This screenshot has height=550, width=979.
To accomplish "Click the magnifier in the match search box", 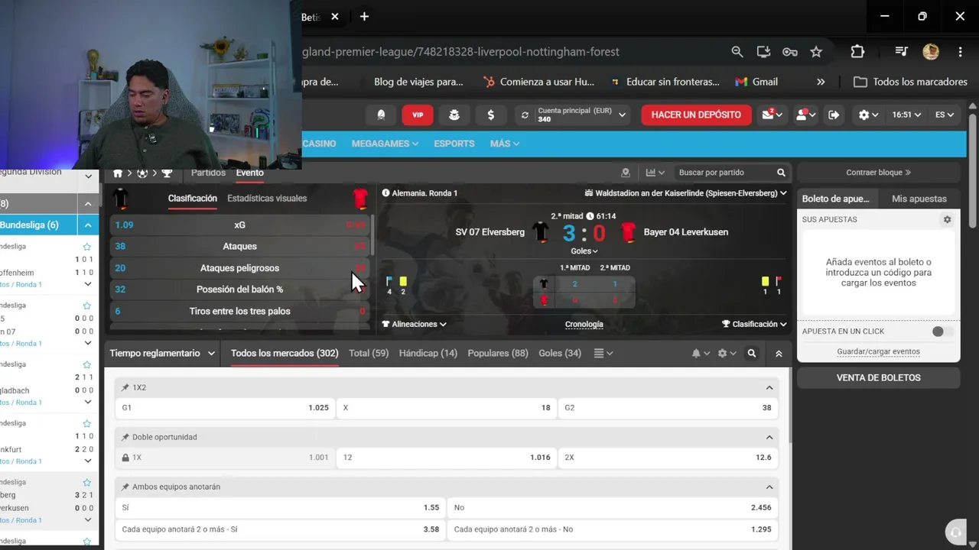I will tap(781, 173).
